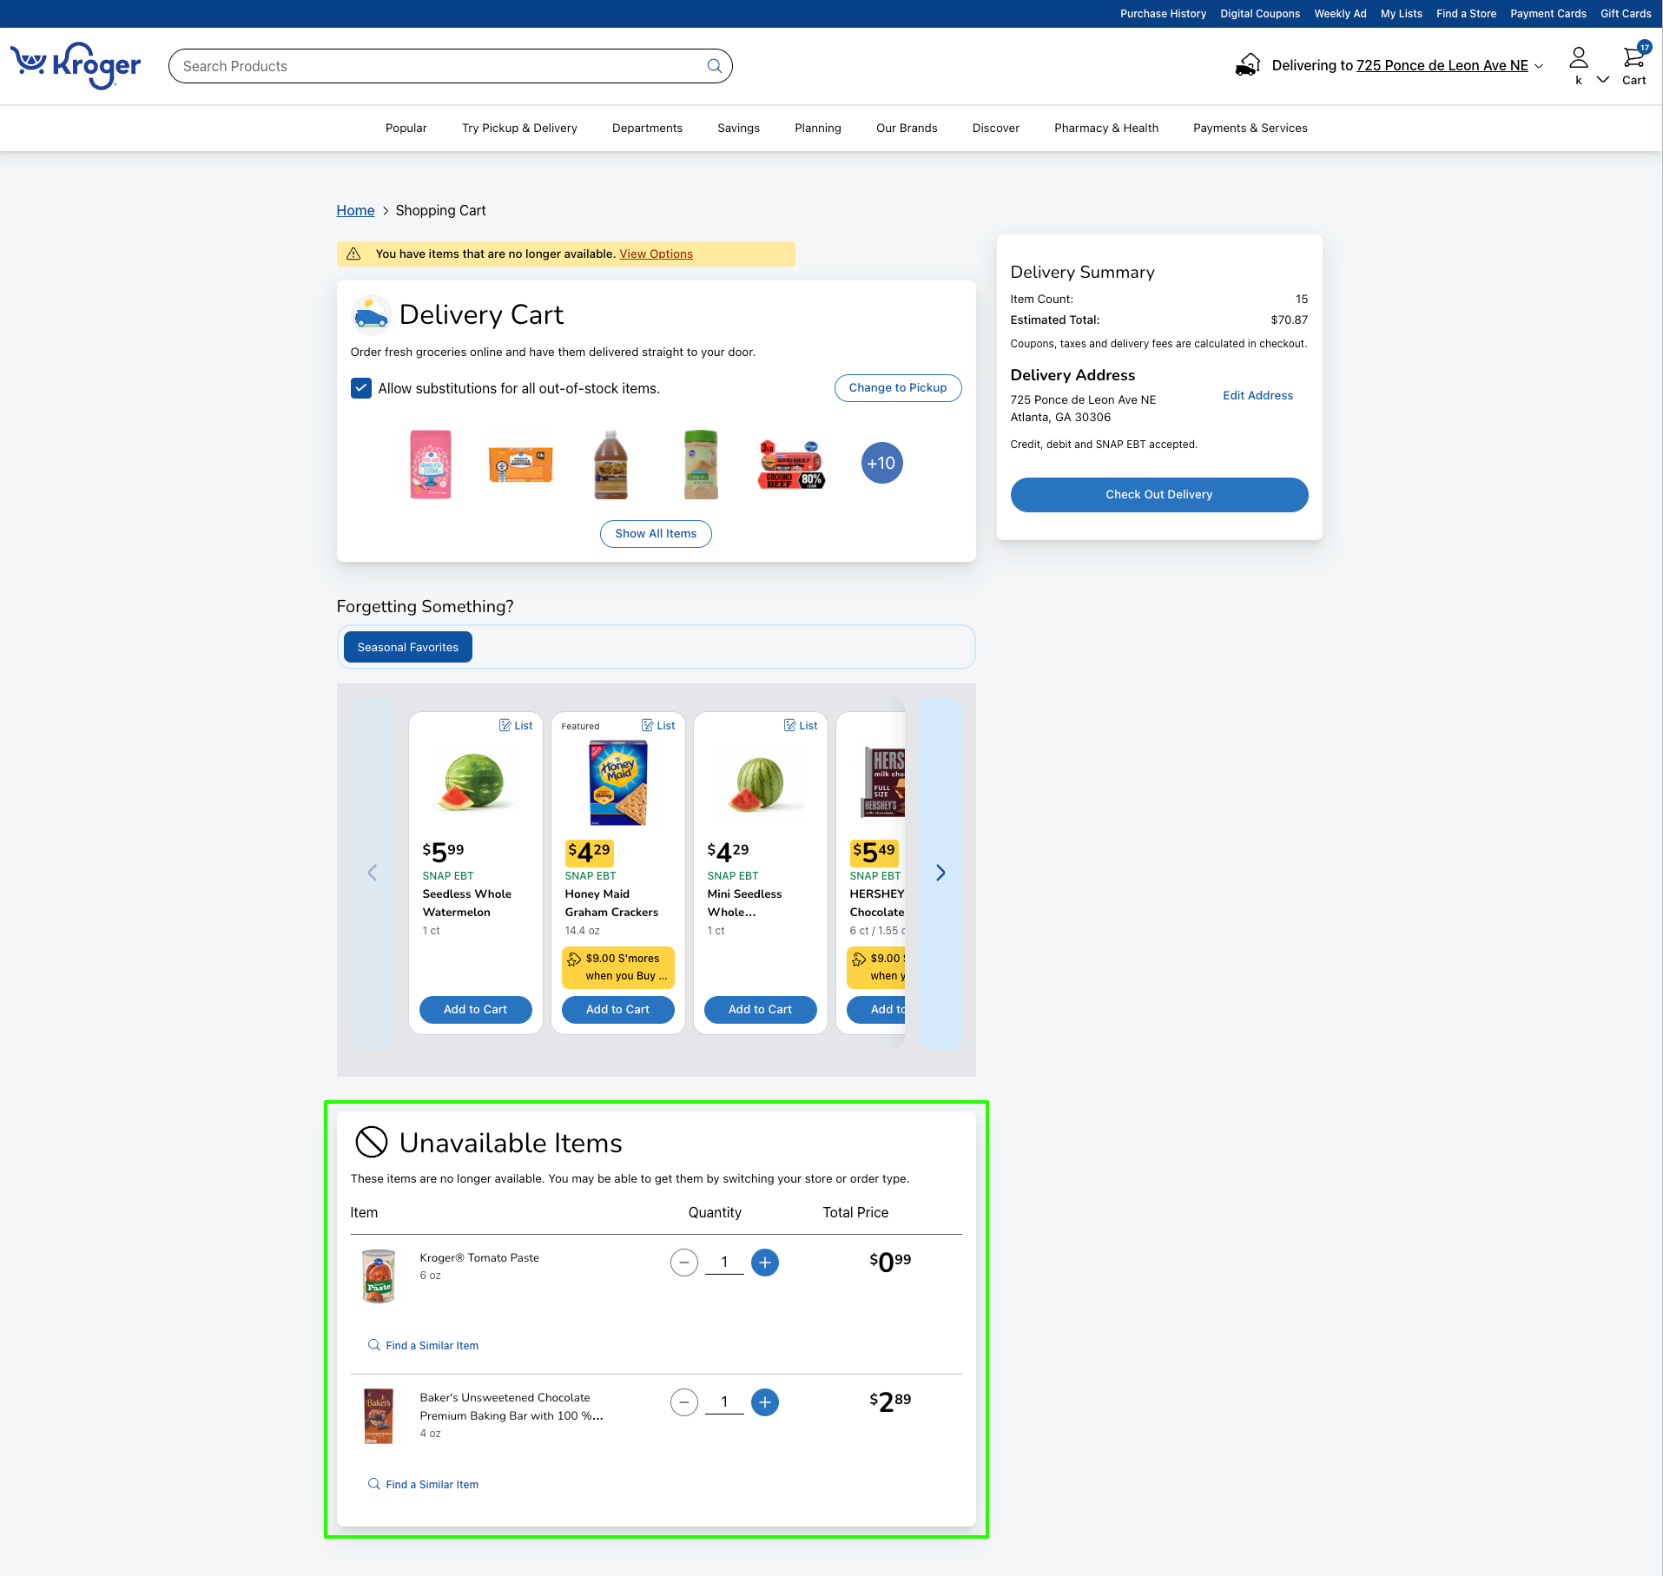Click Baker's Chocolate box image
Viewport: 1663px width, 1576px height.
click(379, 1415)
